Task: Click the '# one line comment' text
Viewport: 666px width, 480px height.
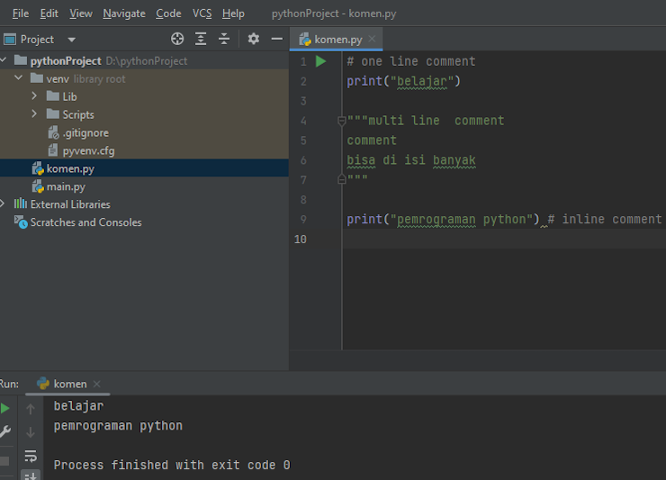Action: tap(411, 61)
